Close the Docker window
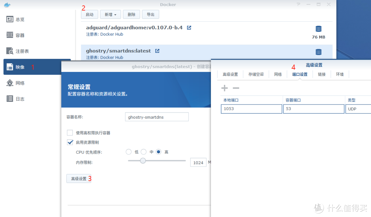 [329, 4]
